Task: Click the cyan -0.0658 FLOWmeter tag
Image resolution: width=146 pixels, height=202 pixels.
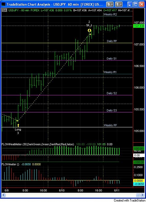Action: tap(139, 184)
